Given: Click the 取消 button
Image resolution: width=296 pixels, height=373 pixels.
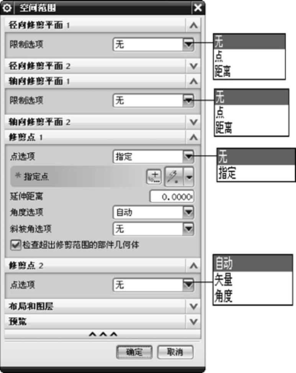Looking at the screenshot, I should pos(175,352).
